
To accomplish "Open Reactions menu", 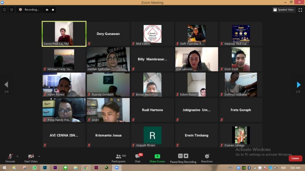I will tap(207, 158).
